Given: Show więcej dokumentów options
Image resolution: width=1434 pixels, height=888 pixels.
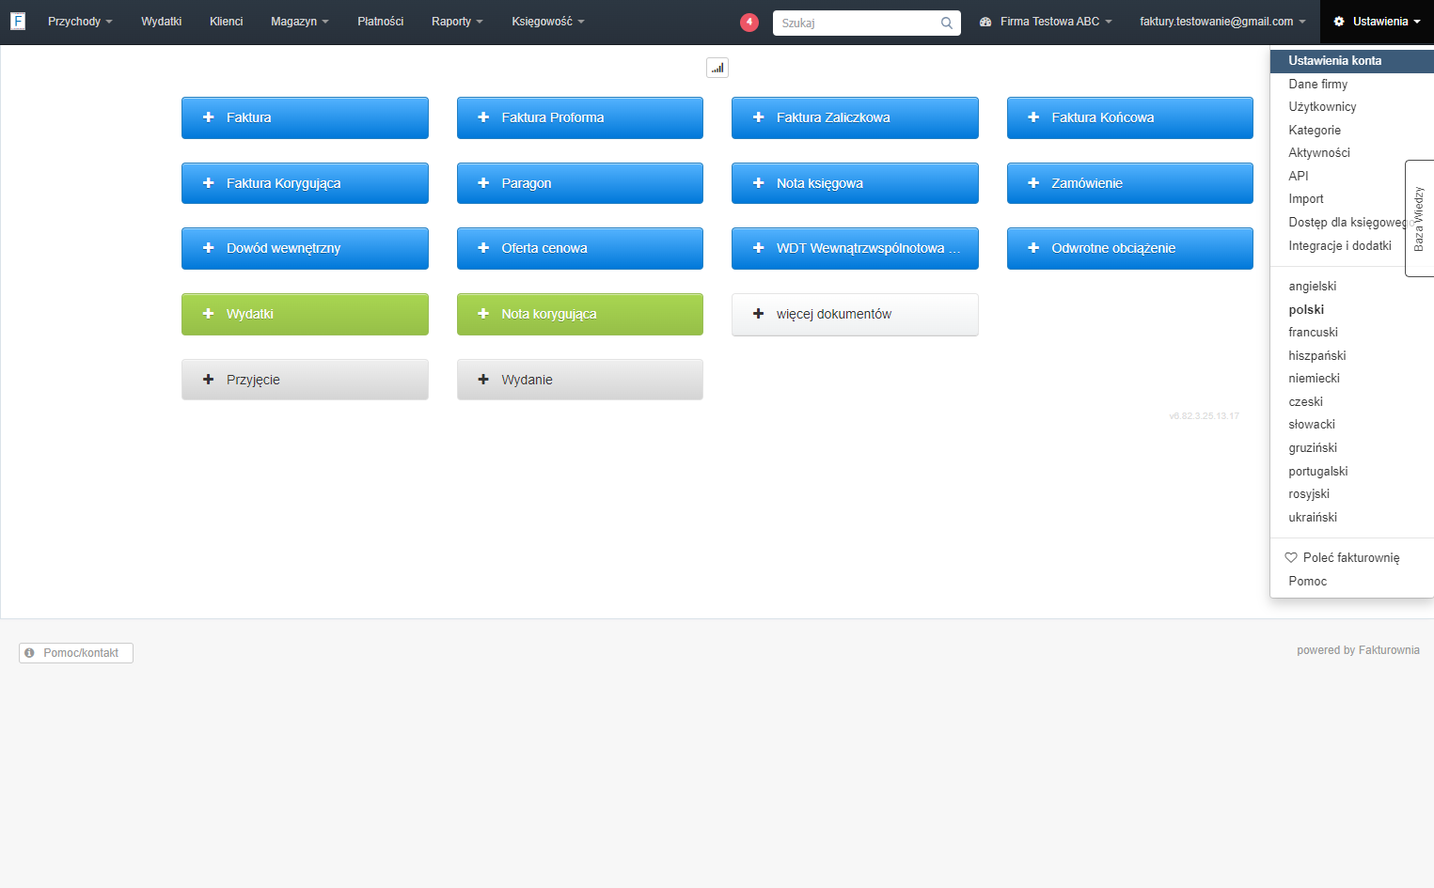Looking at the screenshot, I should [855, 314].
